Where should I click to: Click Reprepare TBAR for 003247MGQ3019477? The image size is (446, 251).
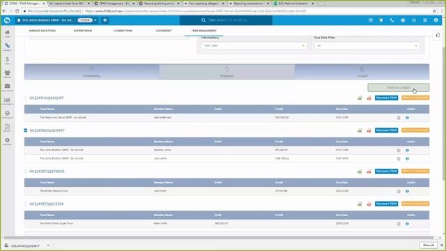click(386, 130)
